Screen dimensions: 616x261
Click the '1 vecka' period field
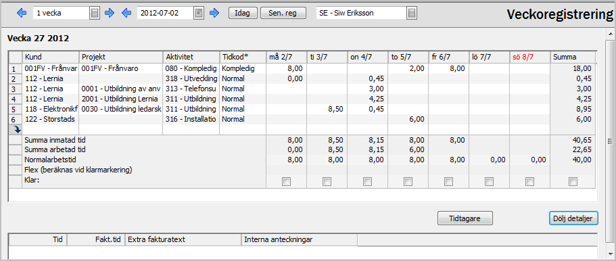tap(61, 13)
